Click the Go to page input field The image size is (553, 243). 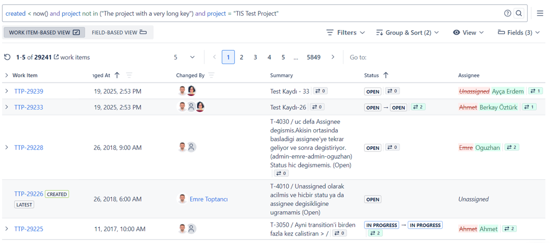pyautogui.click(x=389, y=57)
